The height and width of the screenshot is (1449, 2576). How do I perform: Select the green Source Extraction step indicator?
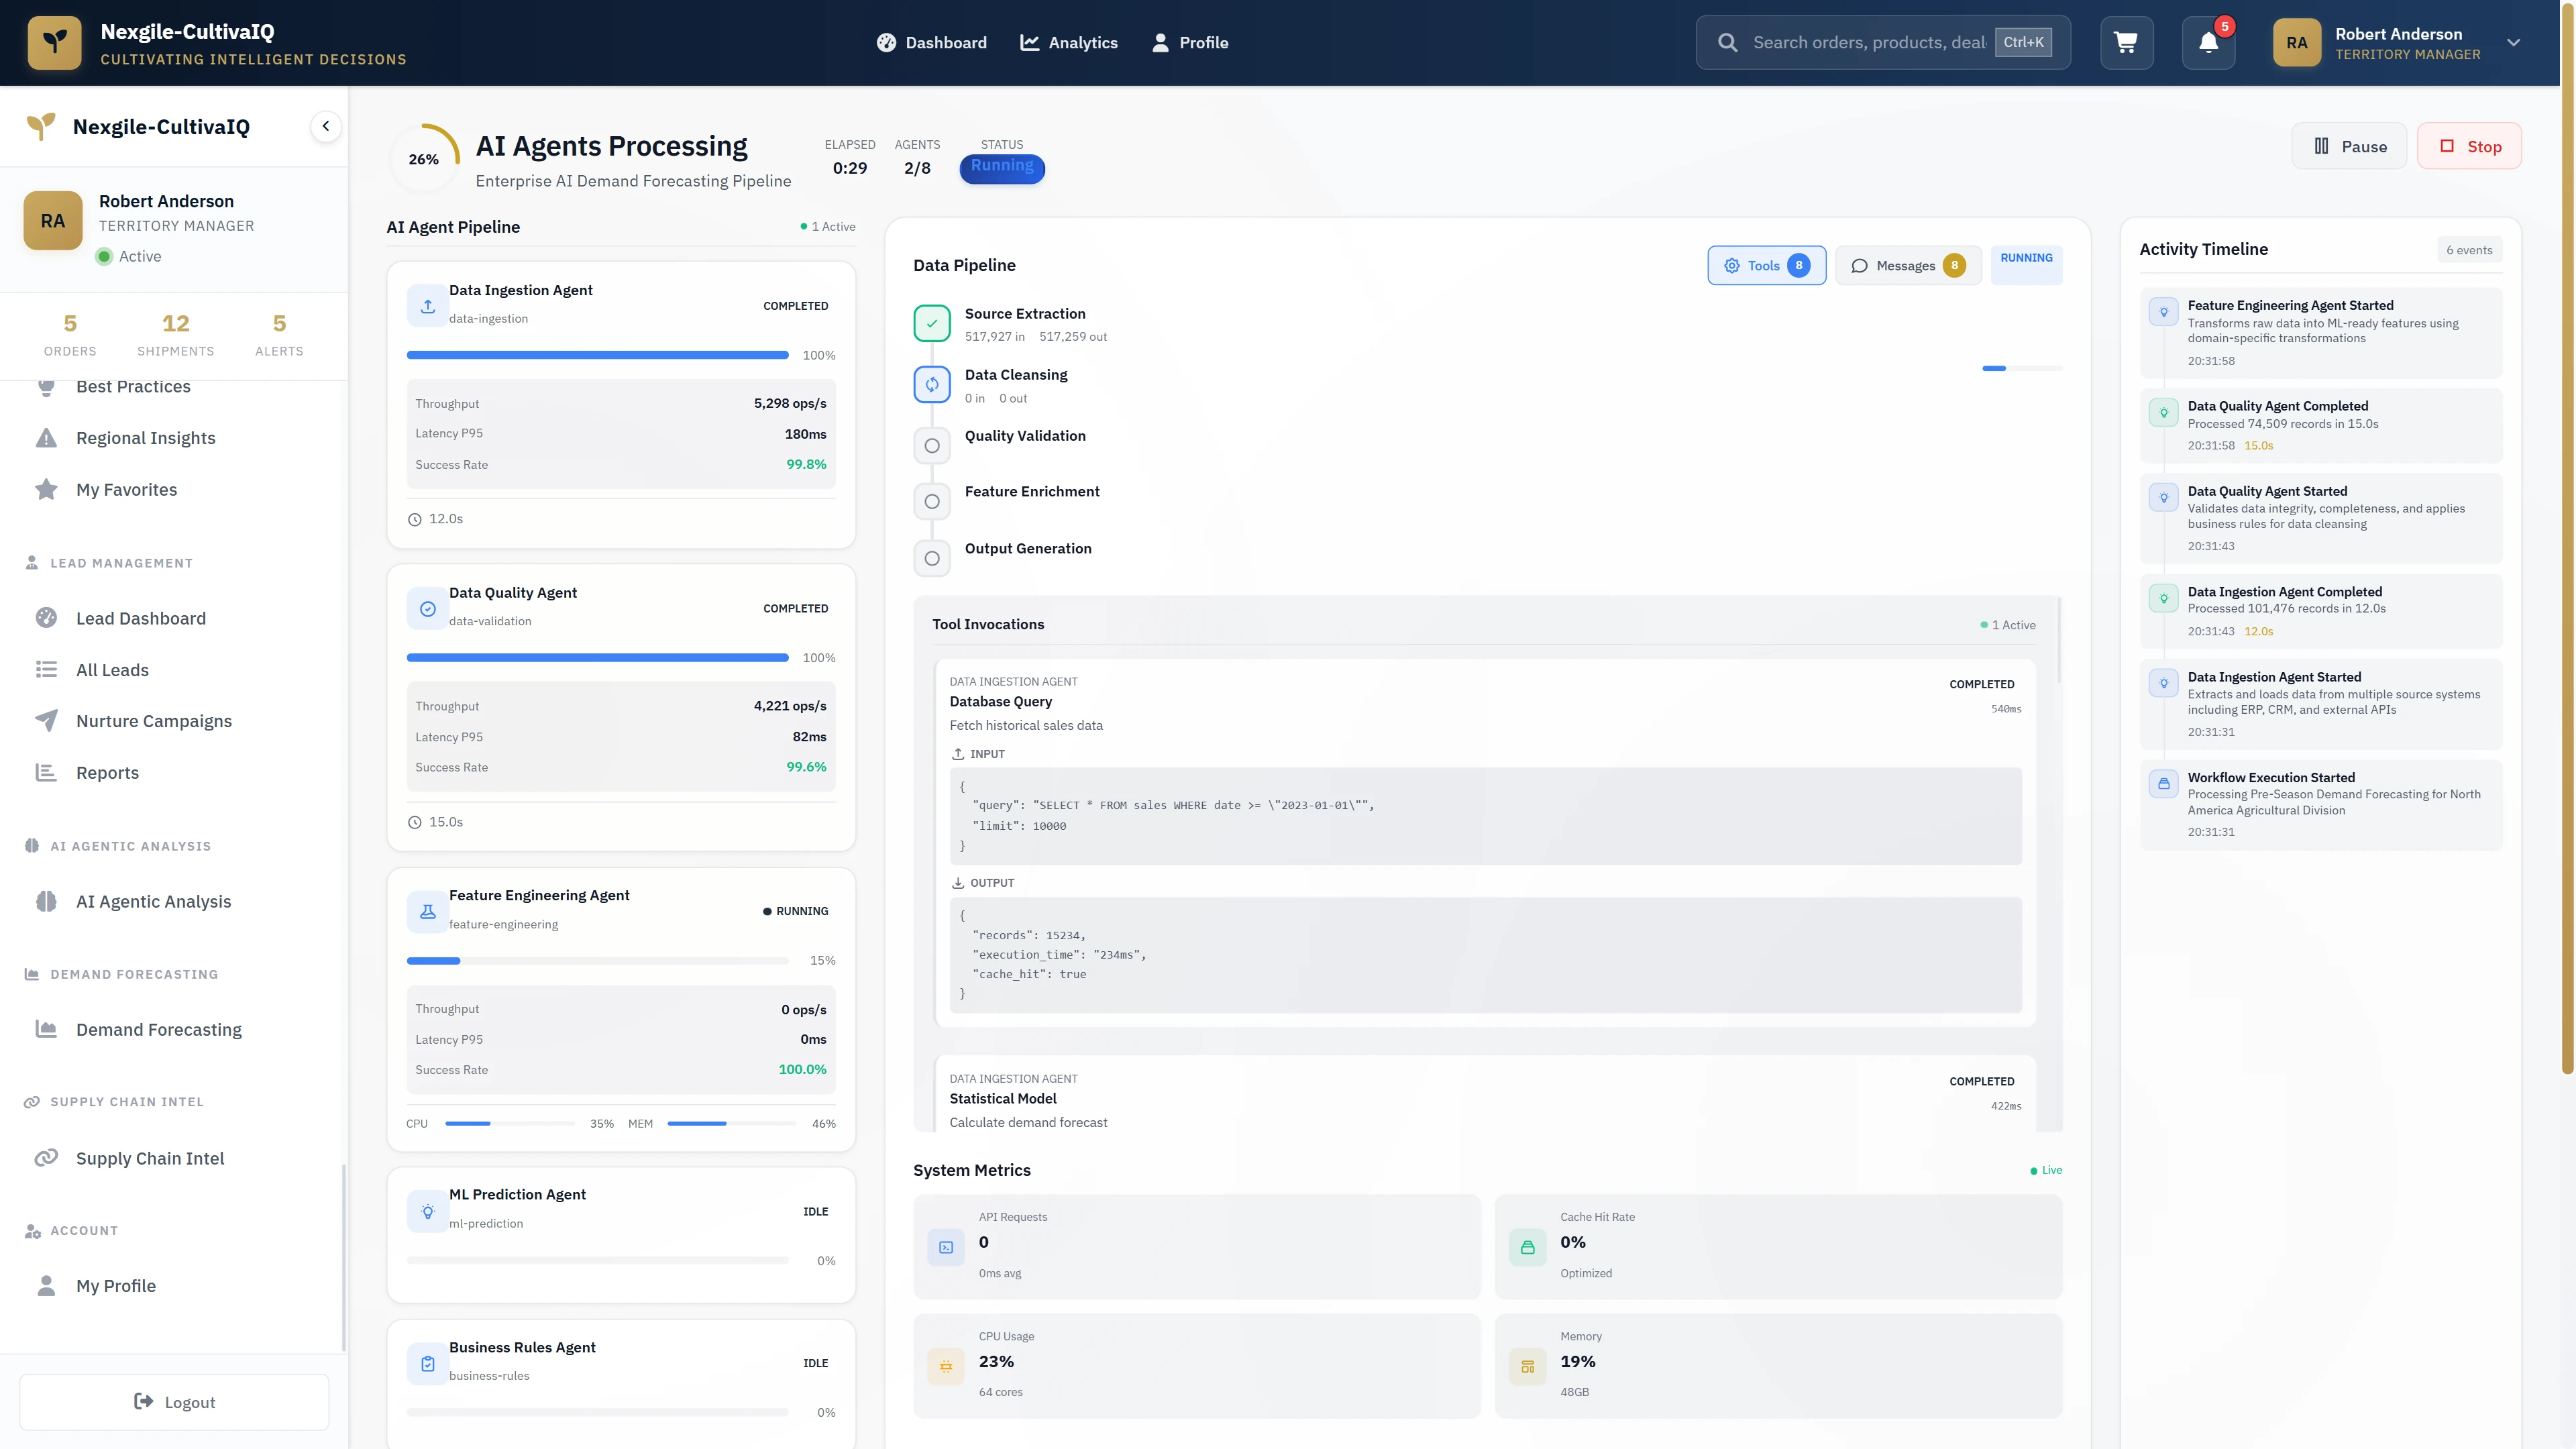point(931,322)
